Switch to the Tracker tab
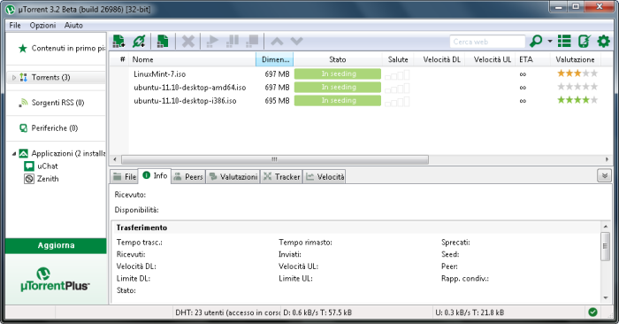 (282, 177)
